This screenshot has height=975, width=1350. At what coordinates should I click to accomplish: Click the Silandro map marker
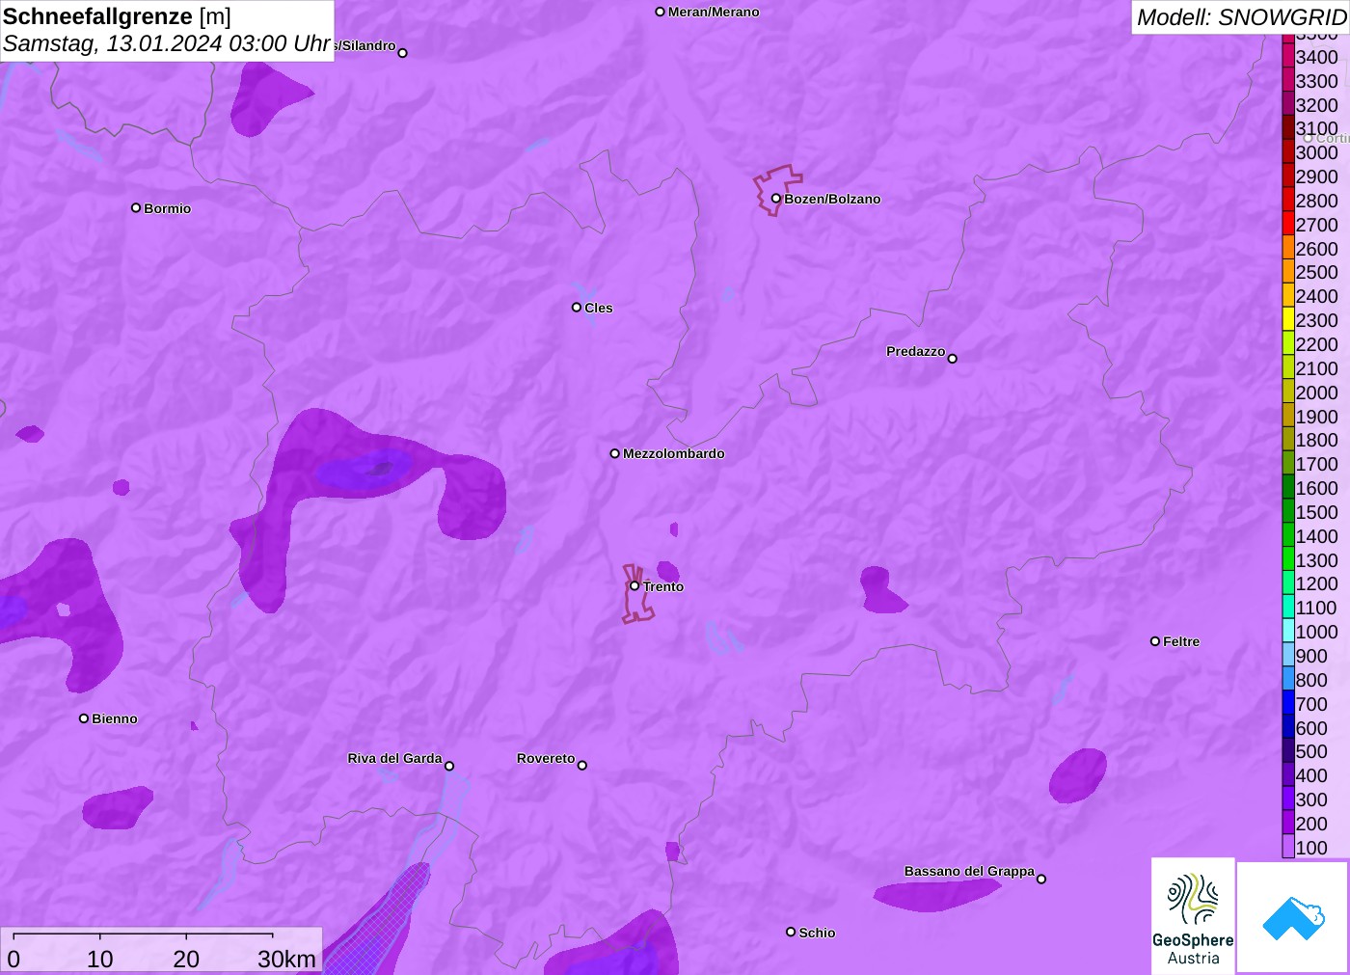tap(402, 52)
